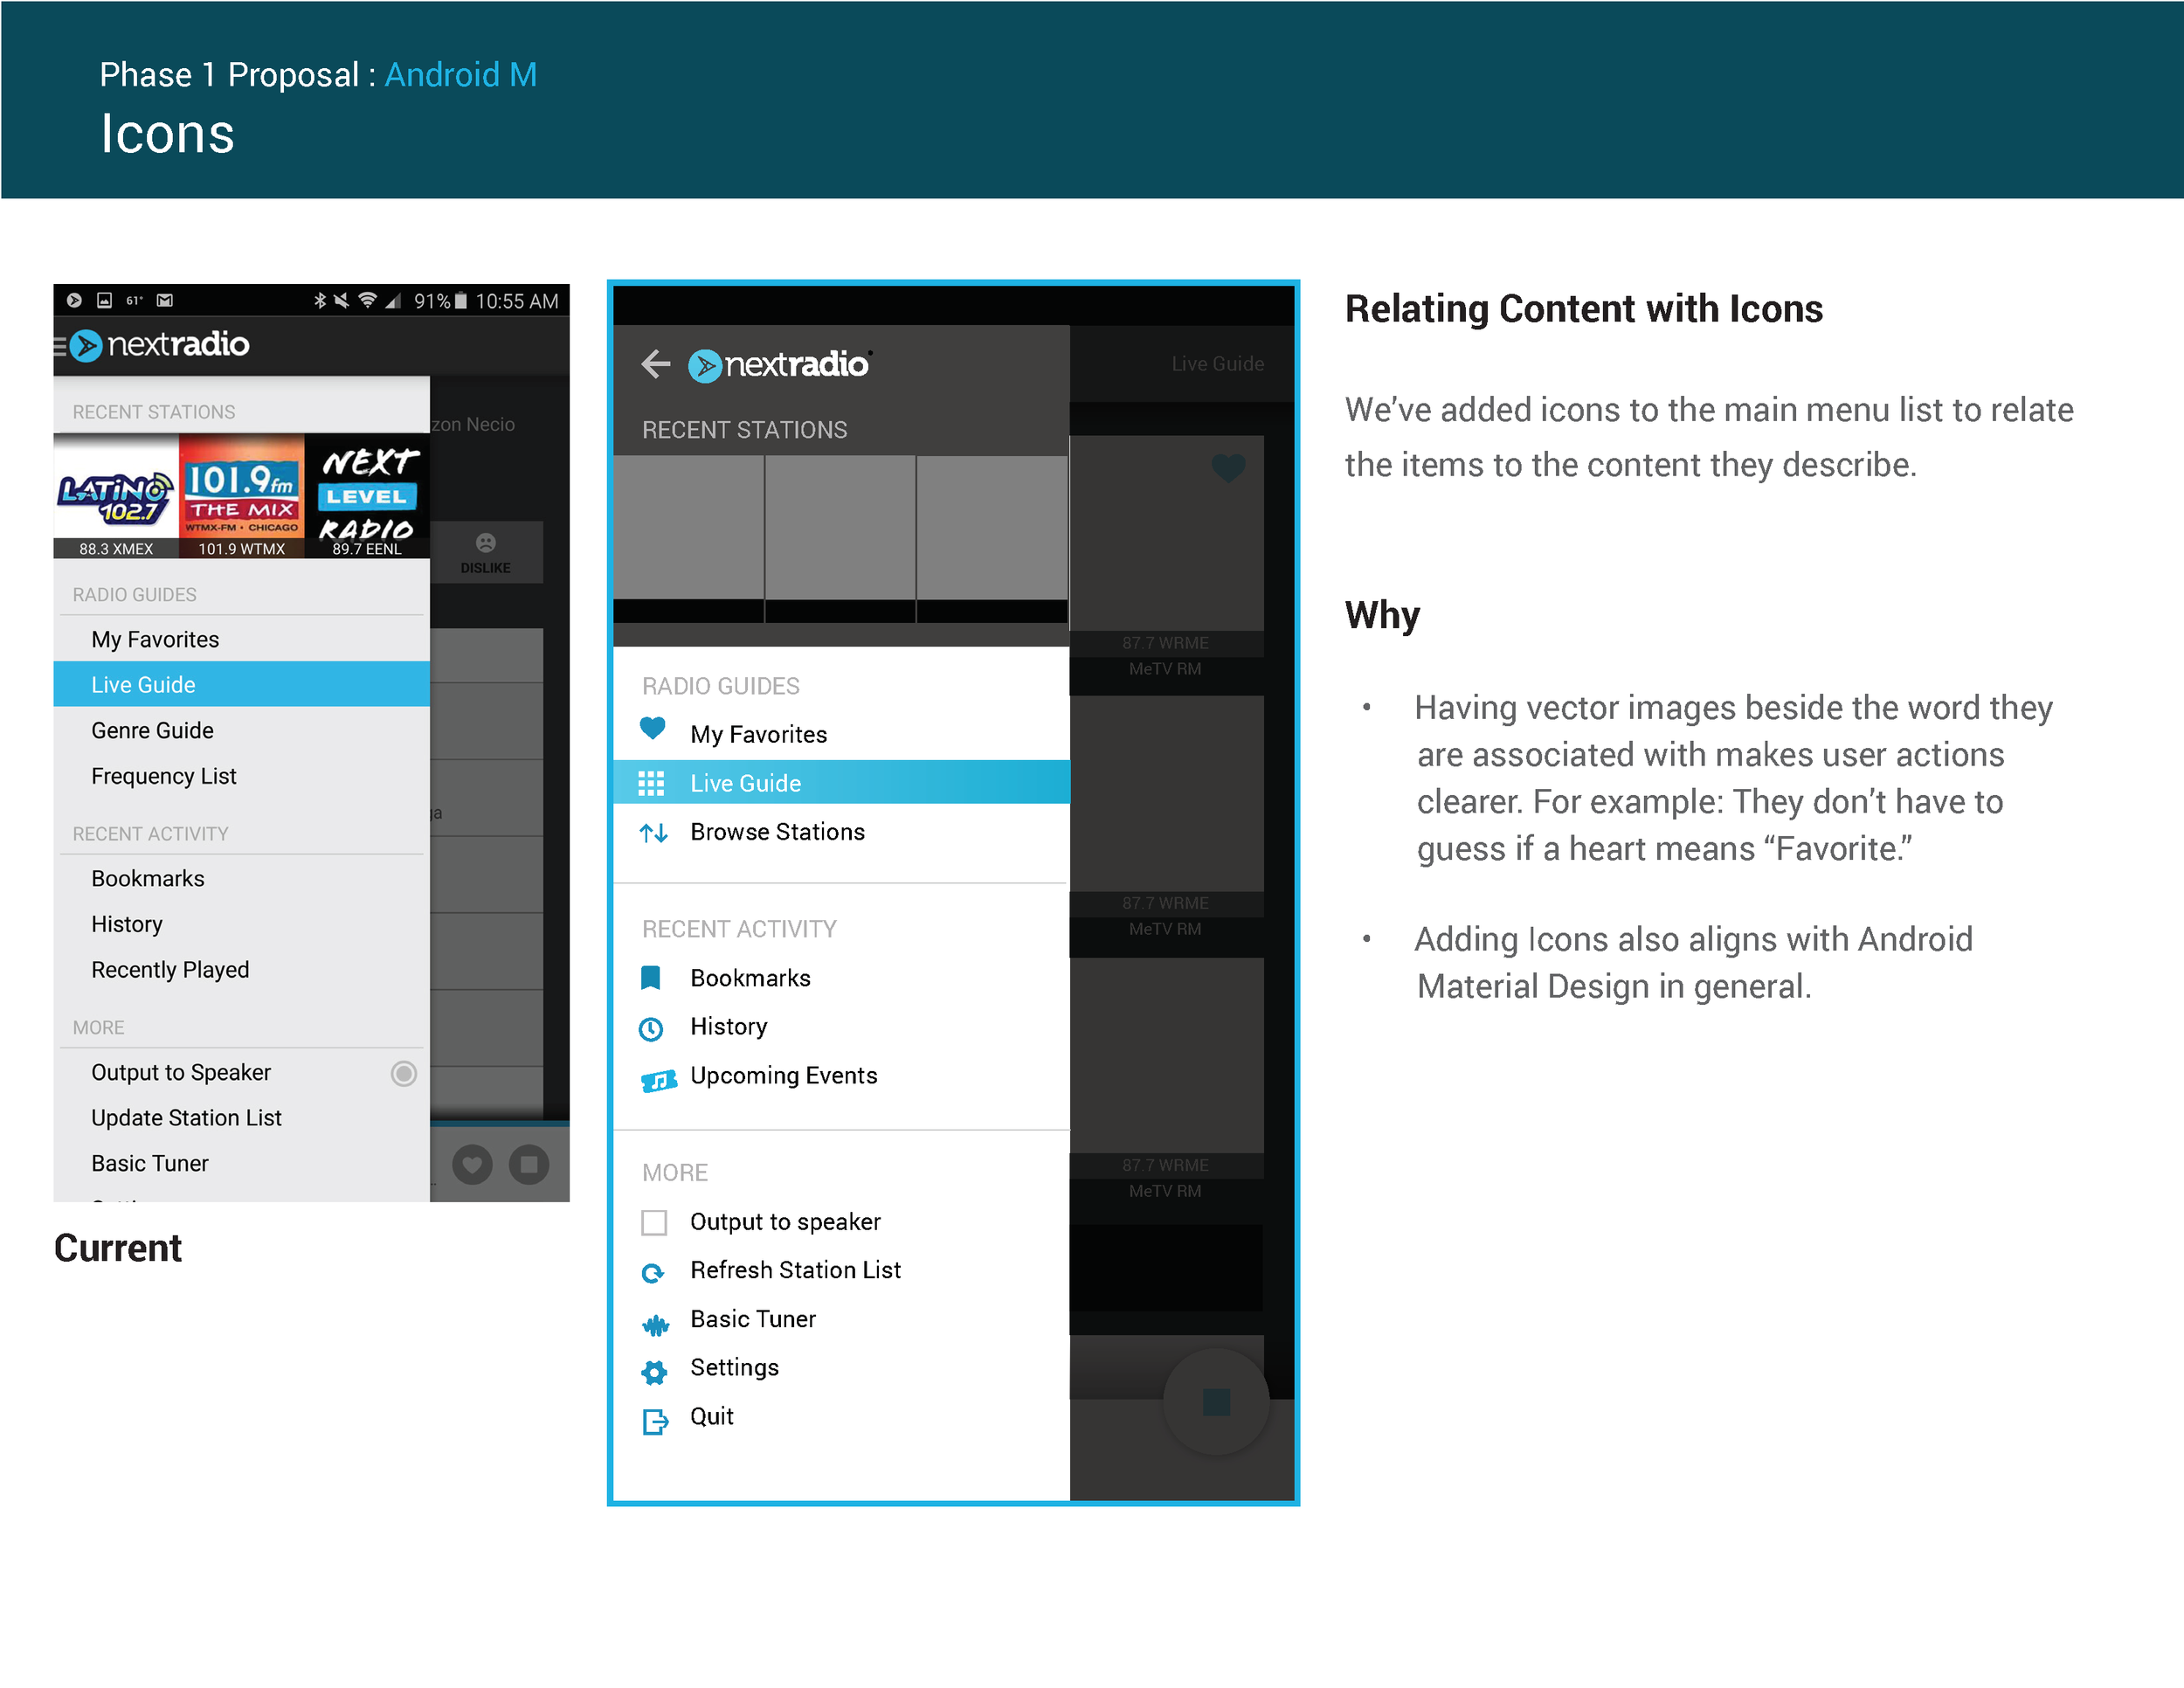Click the circular refresh icon for station list
Viewport: 2184px width, 1688px height.
652,1273
